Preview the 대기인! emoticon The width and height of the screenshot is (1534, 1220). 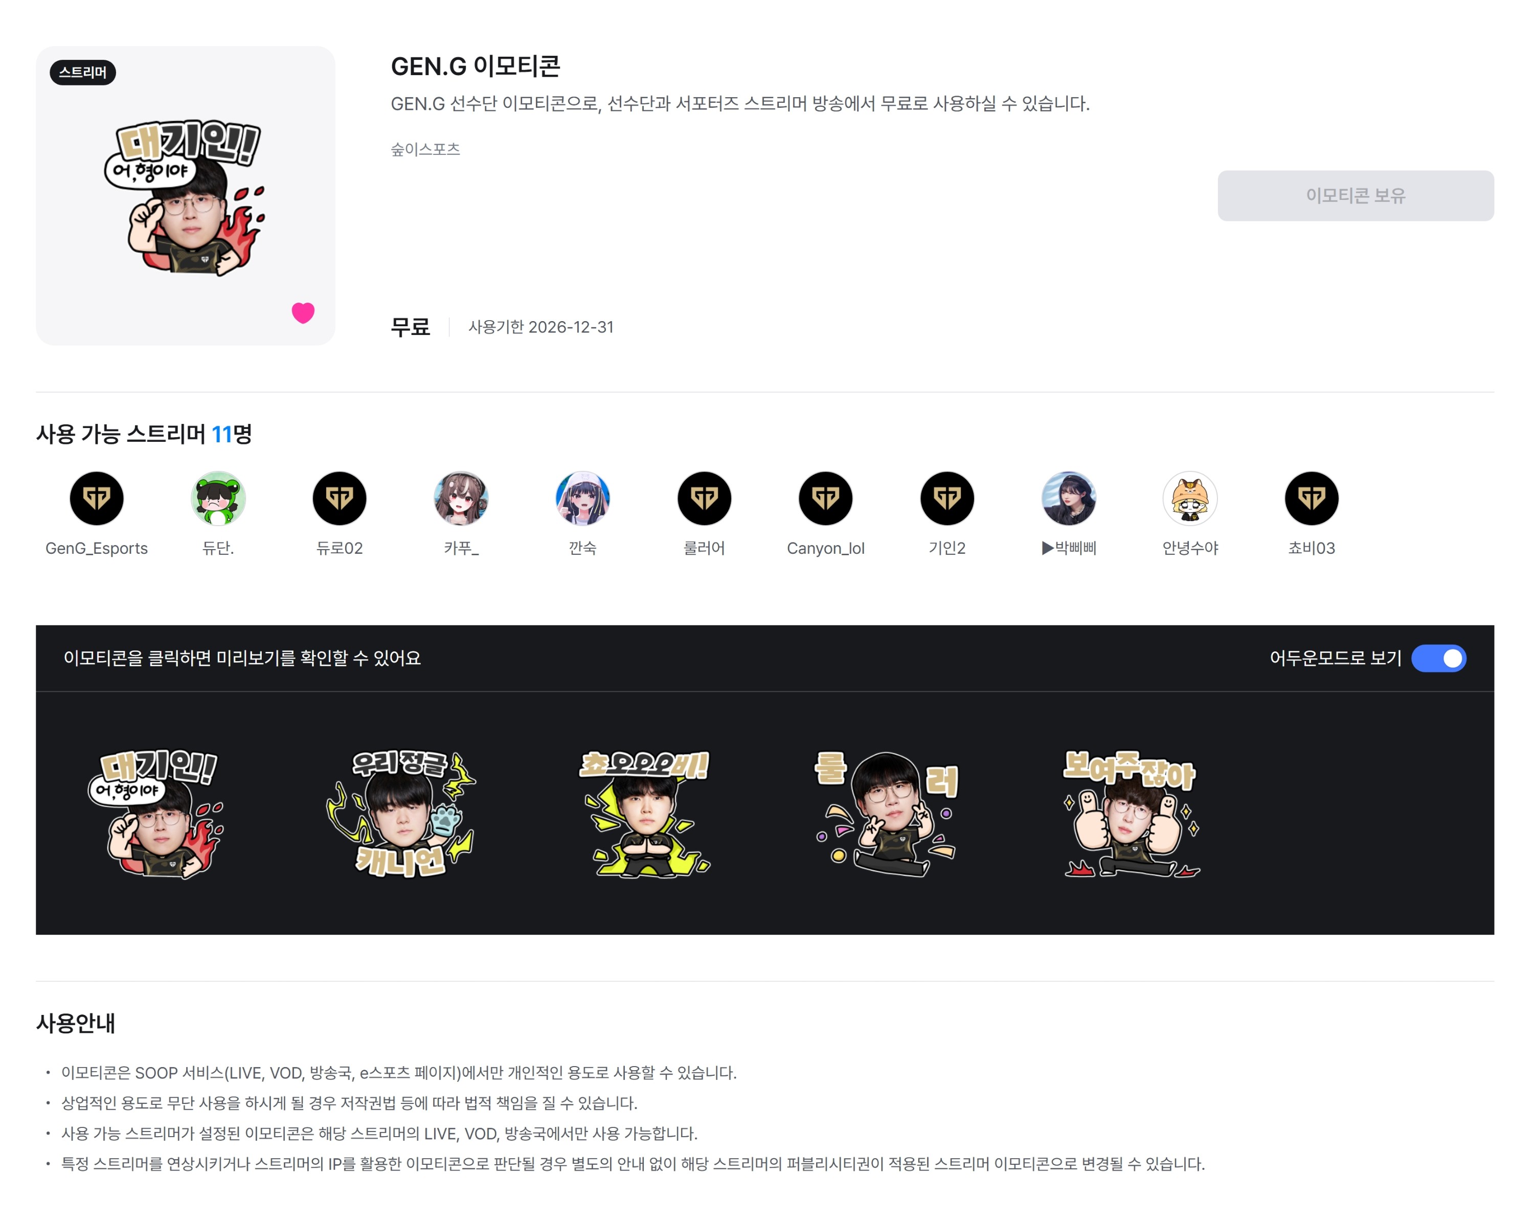pyautogui.click(x=158, y=813)
